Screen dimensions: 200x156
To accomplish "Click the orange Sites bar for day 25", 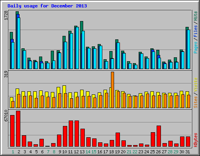I will (x=154, y=102).
